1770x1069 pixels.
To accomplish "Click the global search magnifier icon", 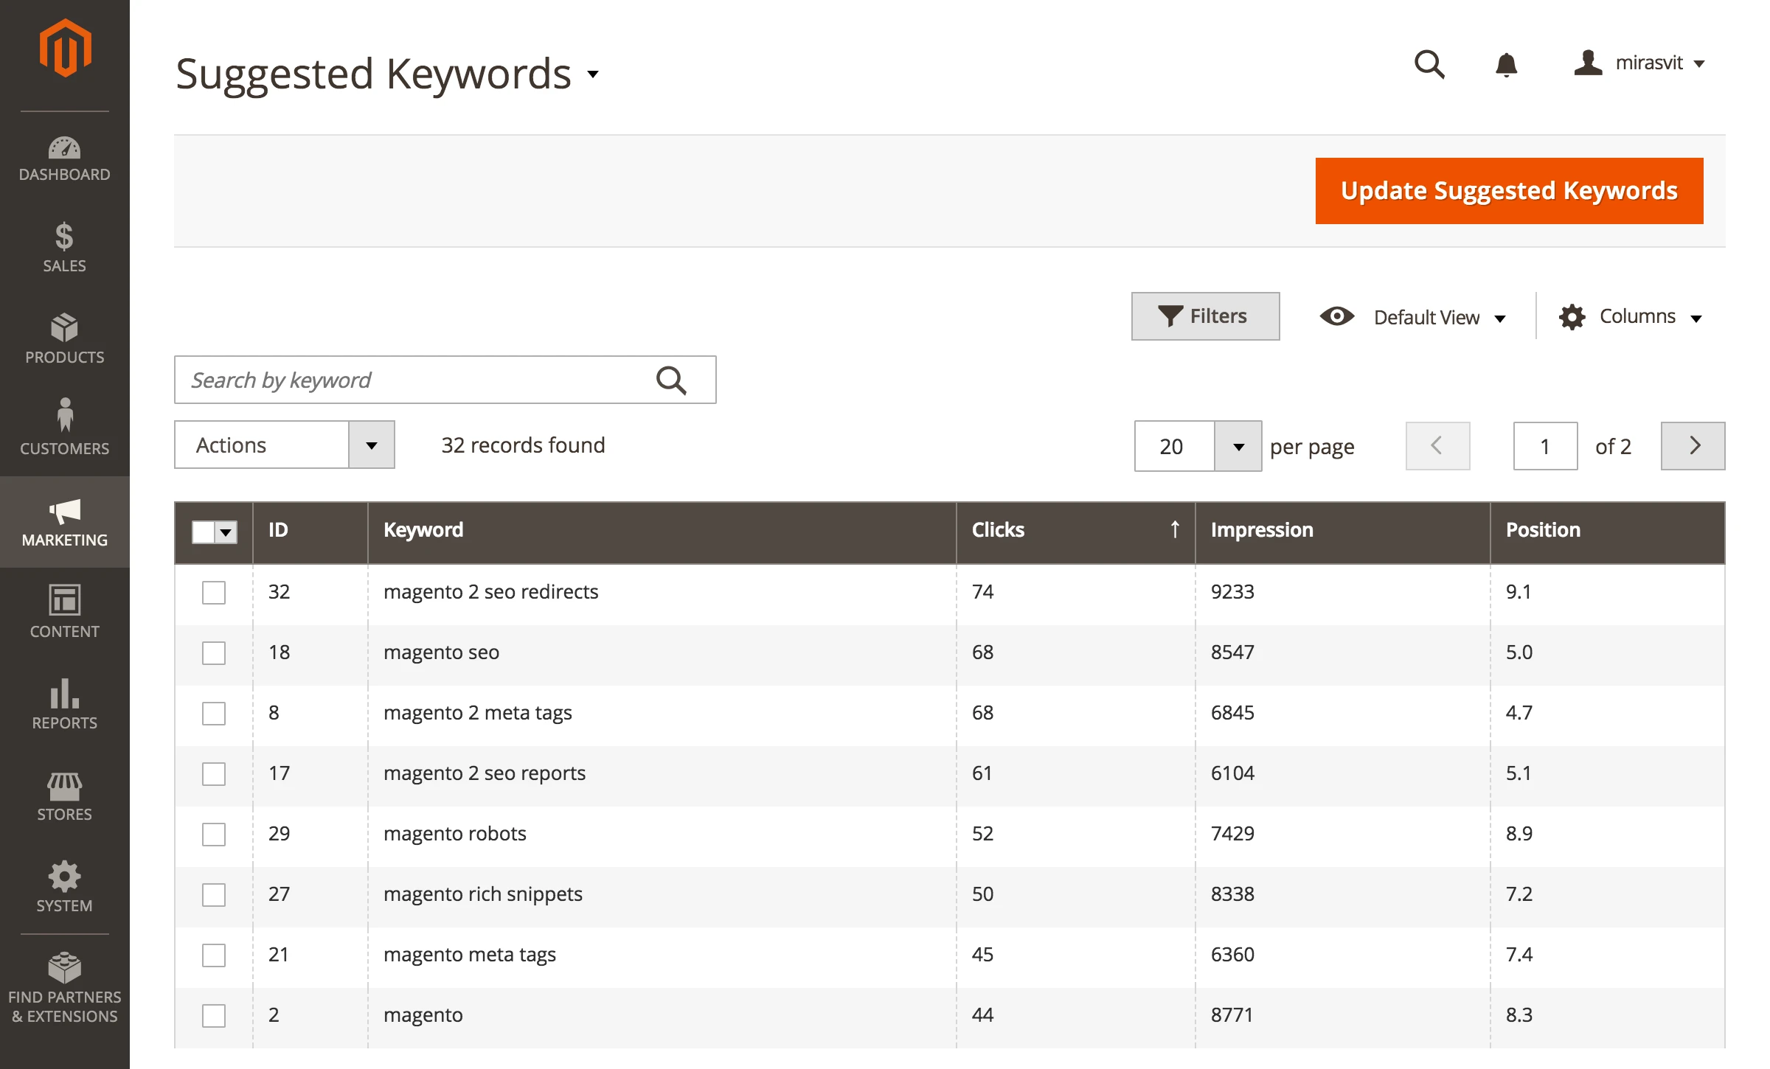I will [1429, 64].
